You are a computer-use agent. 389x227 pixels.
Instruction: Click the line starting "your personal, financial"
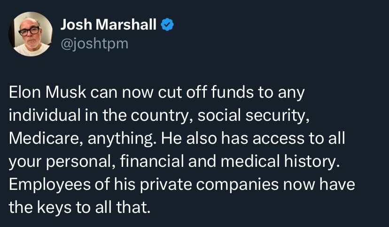click(x=171, y=162)
